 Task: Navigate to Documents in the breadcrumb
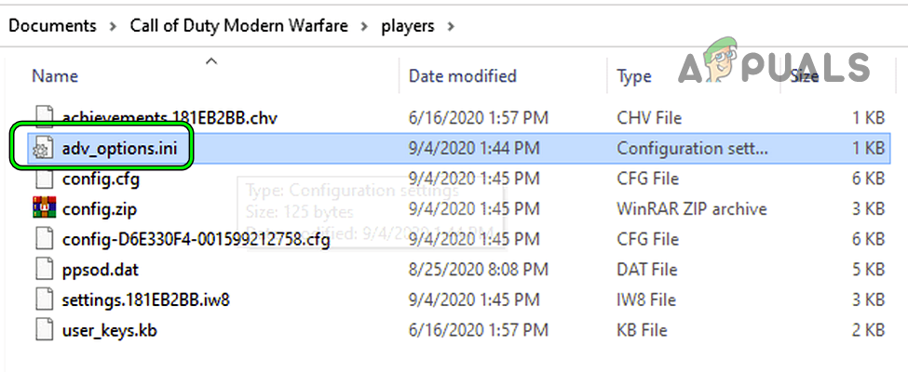point(53,26)
